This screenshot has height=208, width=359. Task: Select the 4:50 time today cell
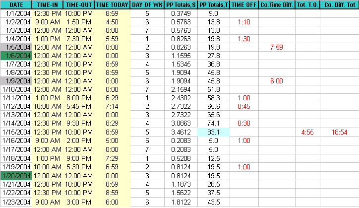[112, 22]
